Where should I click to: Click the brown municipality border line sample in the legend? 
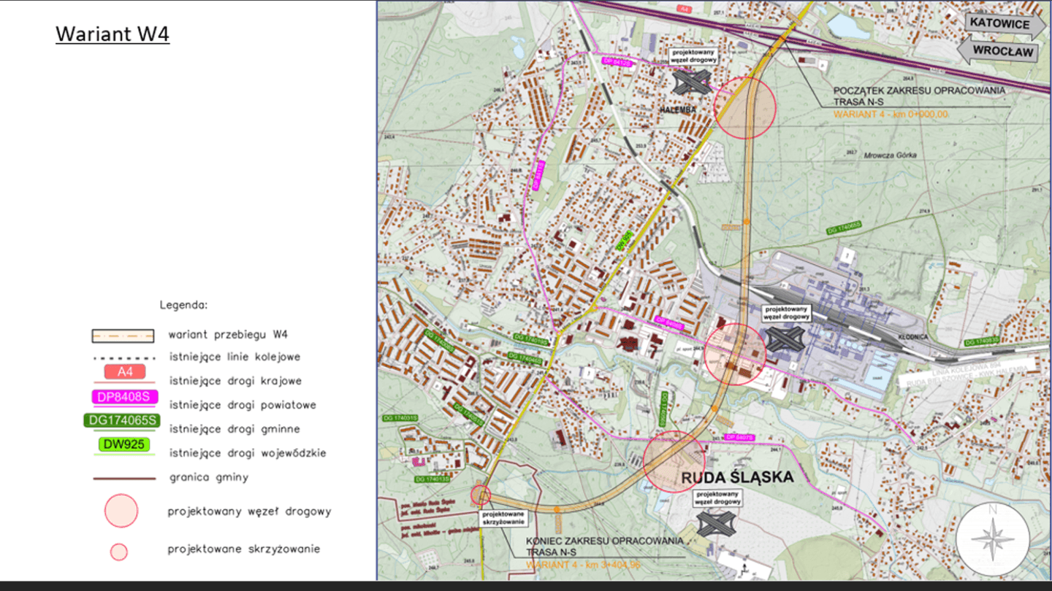(x=124, y=479)
